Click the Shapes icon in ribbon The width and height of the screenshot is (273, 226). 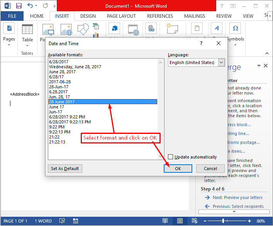point(83,29)
